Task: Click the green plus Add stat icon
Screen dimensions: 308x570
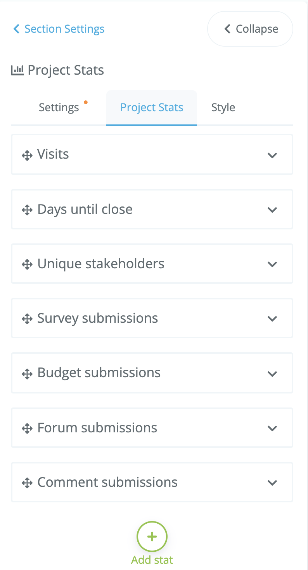Action: [x=152, y=537]
